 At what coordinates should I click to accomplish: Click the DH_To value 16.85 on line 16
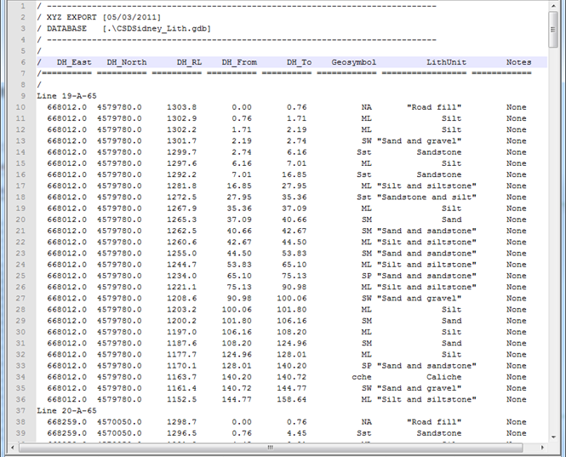click(x=294, y=174)
